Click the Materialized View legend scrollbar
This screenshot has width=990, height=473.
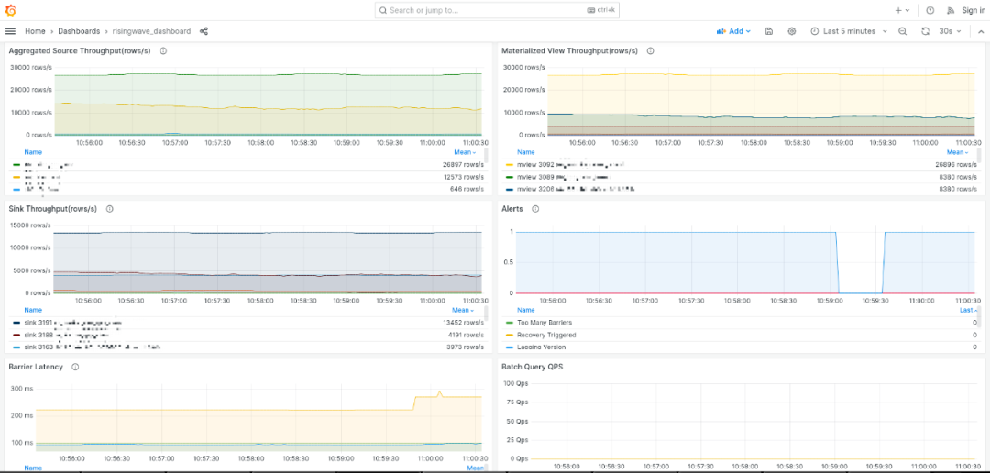[979, 156]
